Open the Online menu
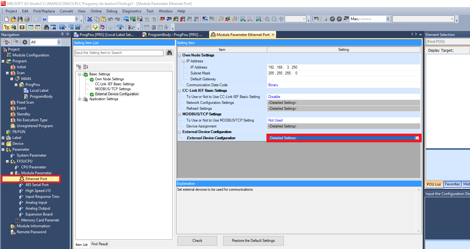The image size is (470, 249). click(96, 11)
